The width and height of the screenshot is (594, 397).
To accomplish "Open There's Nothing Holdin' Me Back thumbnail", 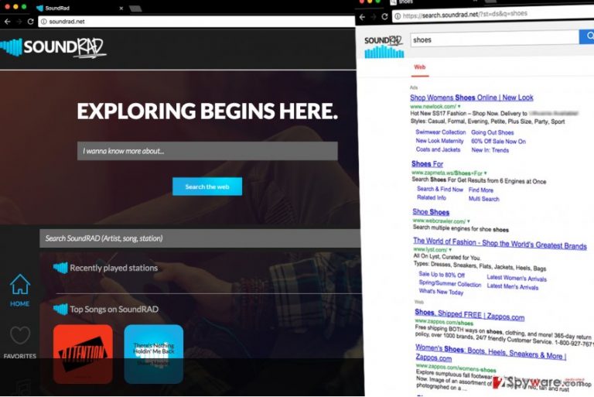I will click(x=153, y=354).
